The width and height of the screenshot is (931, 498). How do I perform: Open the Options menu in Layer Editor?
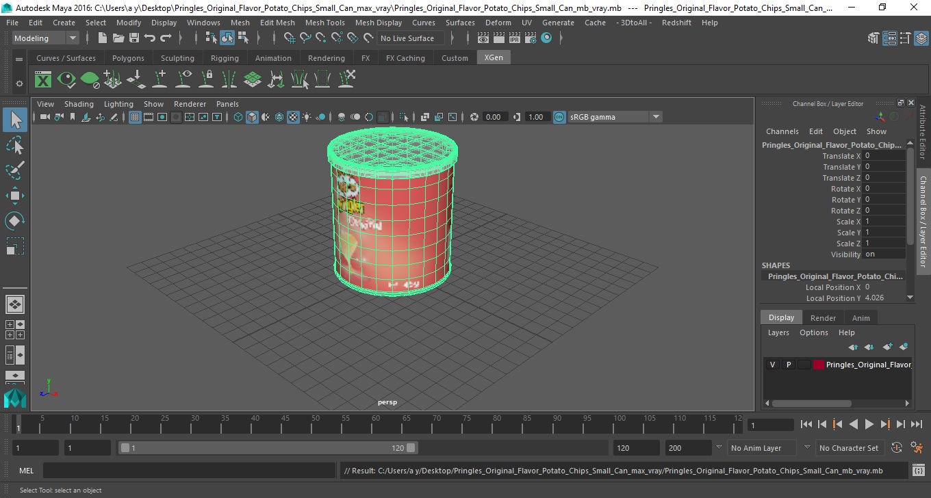coord(814,332)
